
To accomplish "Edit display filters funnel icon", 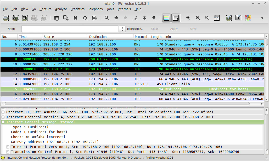I will (x=238, y=18).
